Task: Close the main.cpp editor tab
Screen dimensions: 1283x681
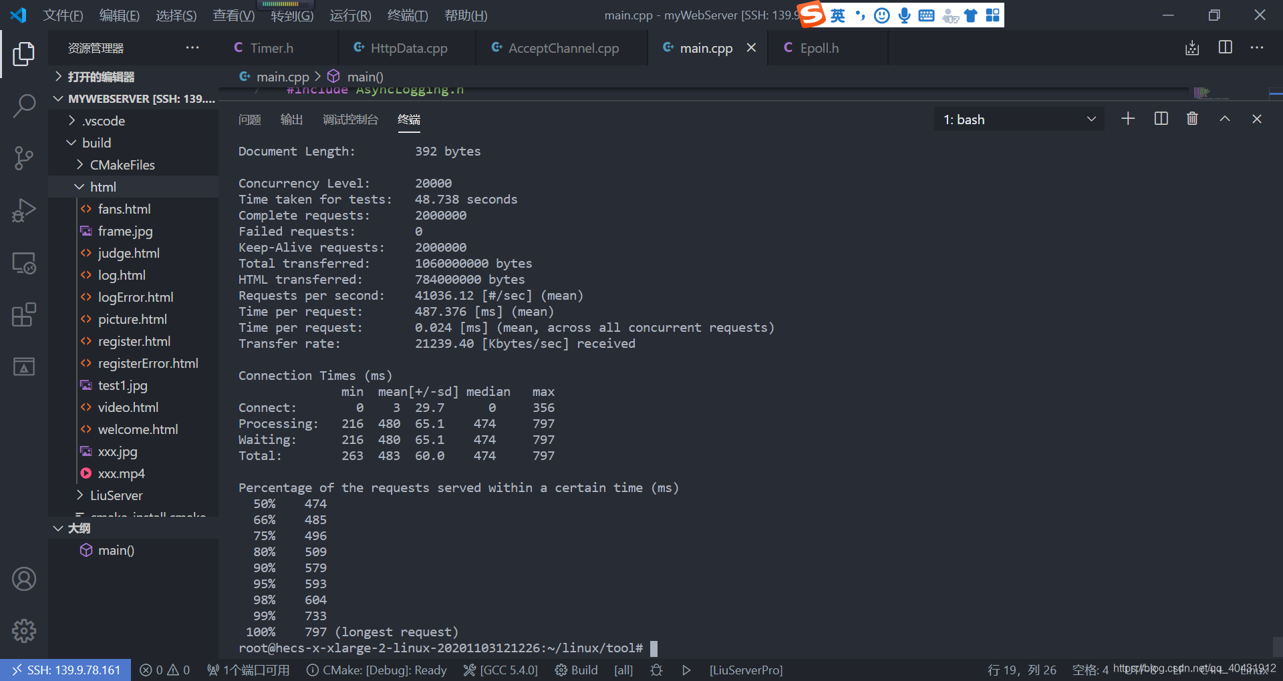Action: click(752, 47)
